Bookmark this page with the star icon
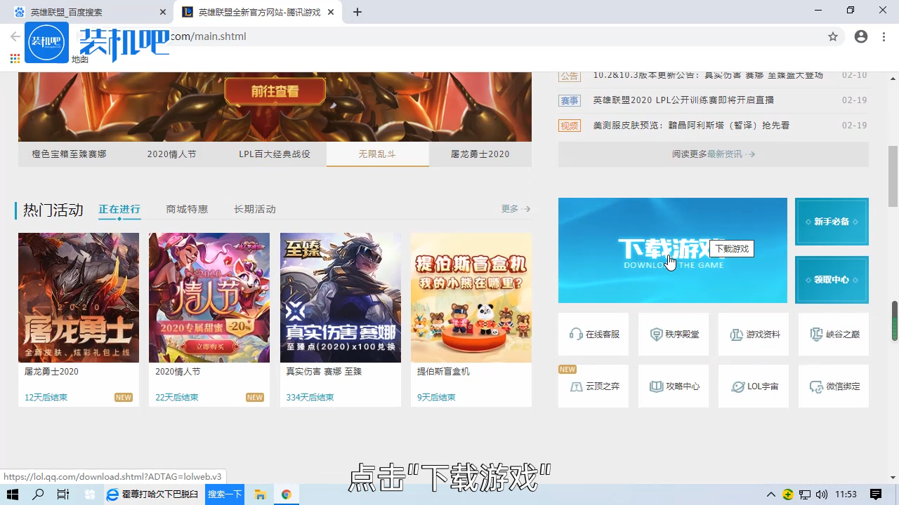This screenshot has height=505, width=899. point(833,36)
